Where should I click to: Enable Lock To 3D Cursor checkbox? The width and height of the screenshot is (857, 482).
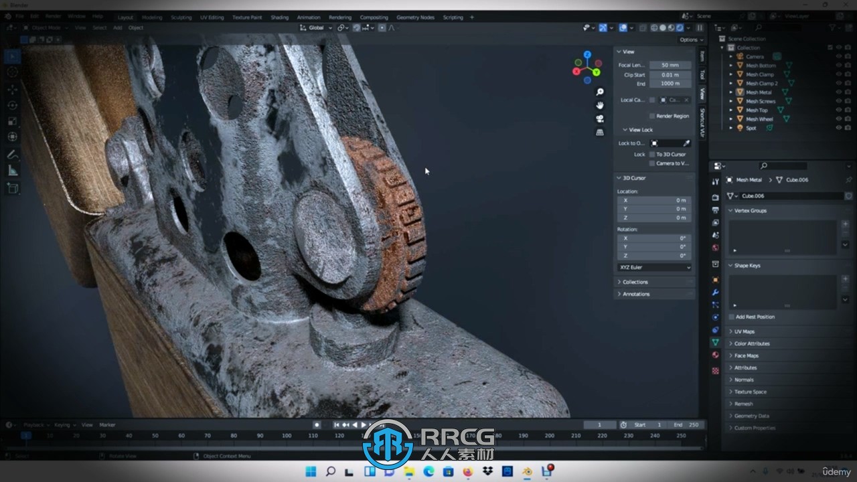tap(652, 154)
